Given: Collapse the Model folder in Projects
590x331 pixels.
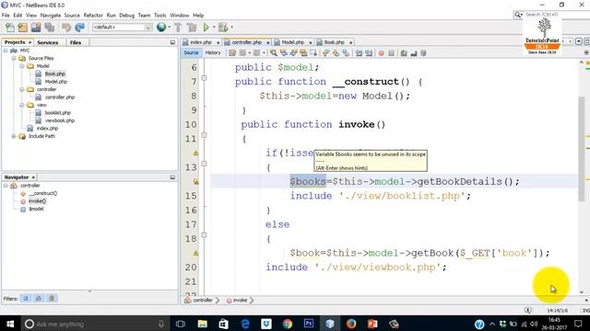Looking at the screenshot, I should tap(22, 66).
